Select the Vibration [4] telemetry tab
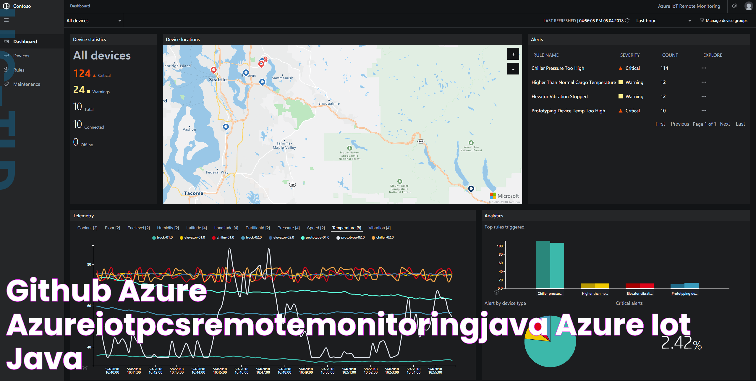 379,228
